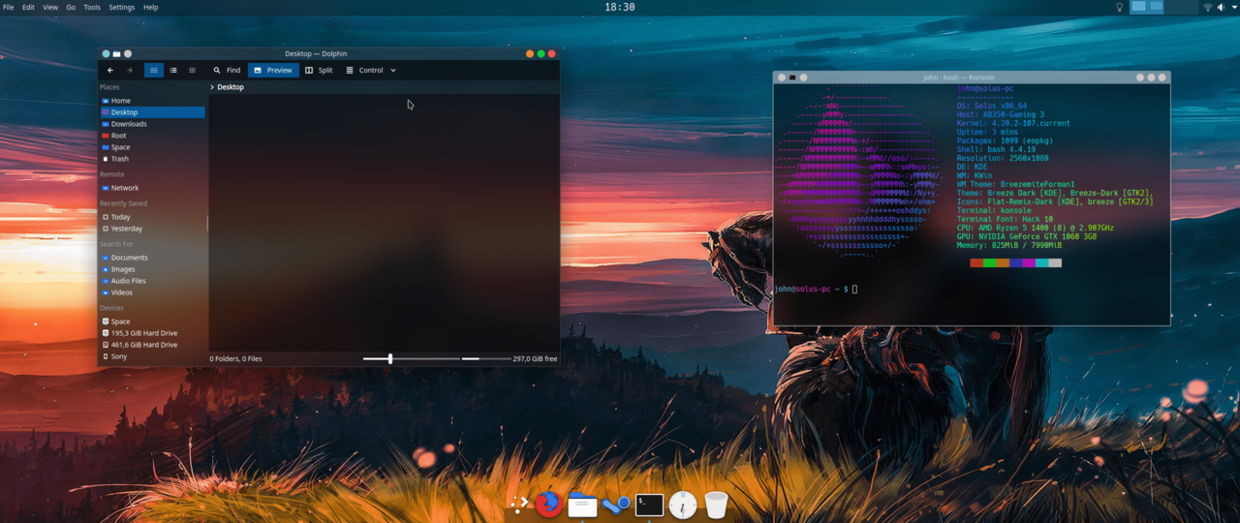
Task: Open the volume tray icon
Action: click(x=1221, y=7)
